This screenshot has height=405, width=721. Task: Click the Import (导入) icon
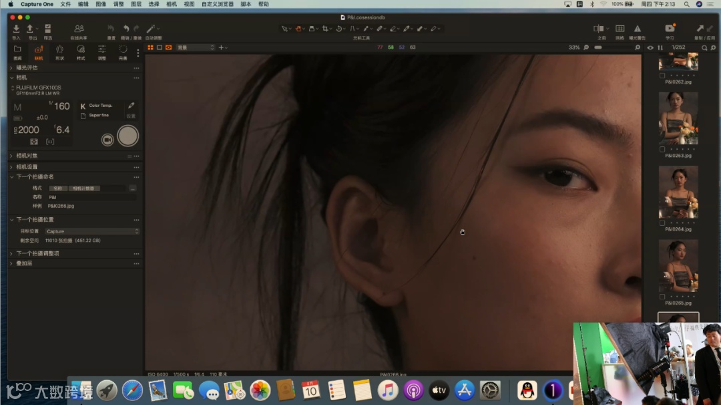coord(16,29)
